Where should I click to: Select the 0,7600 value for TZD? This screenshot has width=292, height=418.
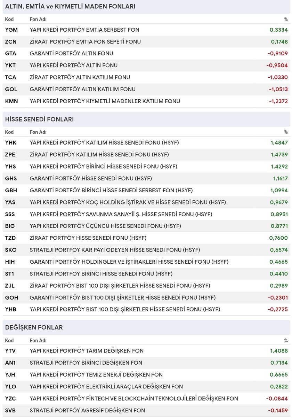click(278, 238)
